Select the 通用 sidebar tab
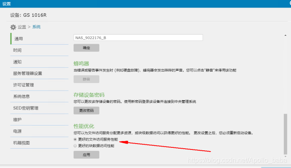The image size is (291, 168). 39,39
